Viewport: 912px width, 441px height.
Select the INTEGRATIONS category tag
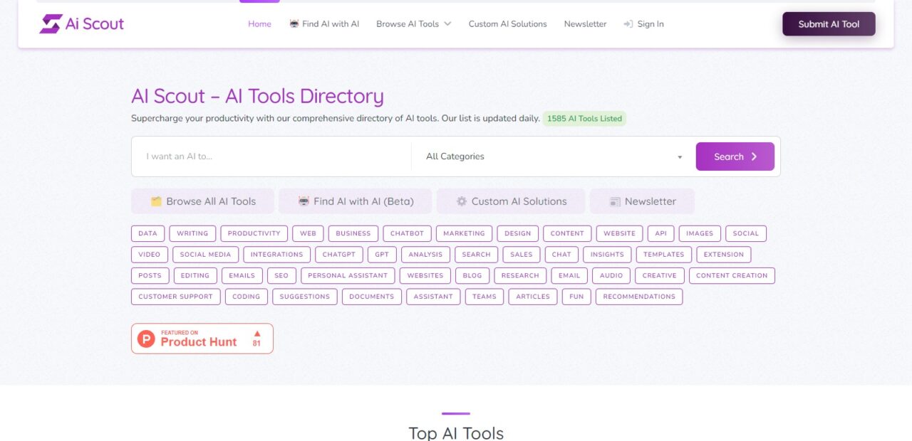(277, 255)
